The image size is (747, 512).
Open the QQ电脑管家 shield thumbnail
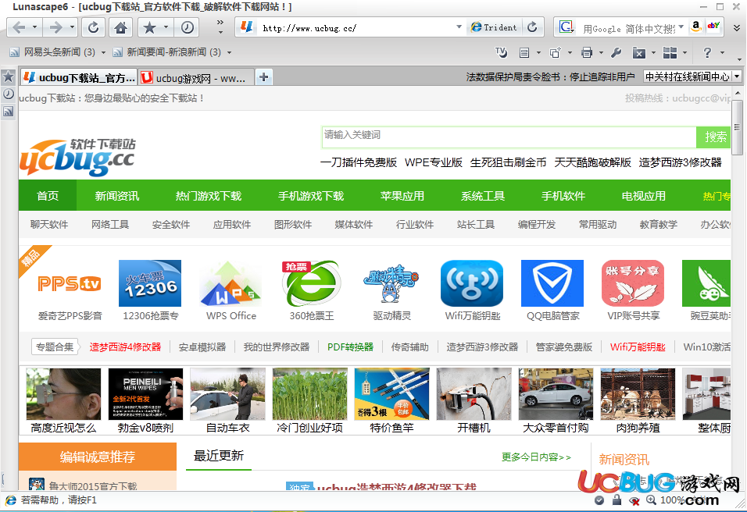(552, 283)
